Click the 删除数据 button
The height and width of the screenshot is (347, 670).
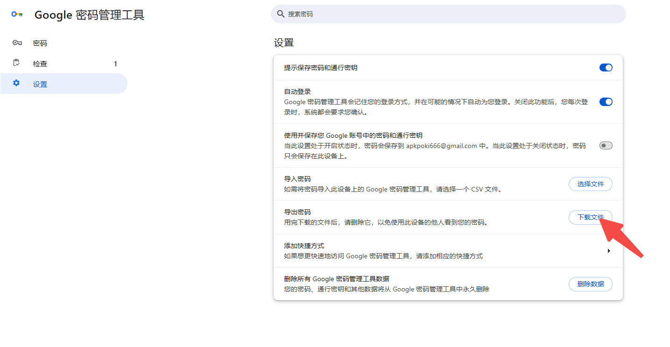tap(590, 284)
